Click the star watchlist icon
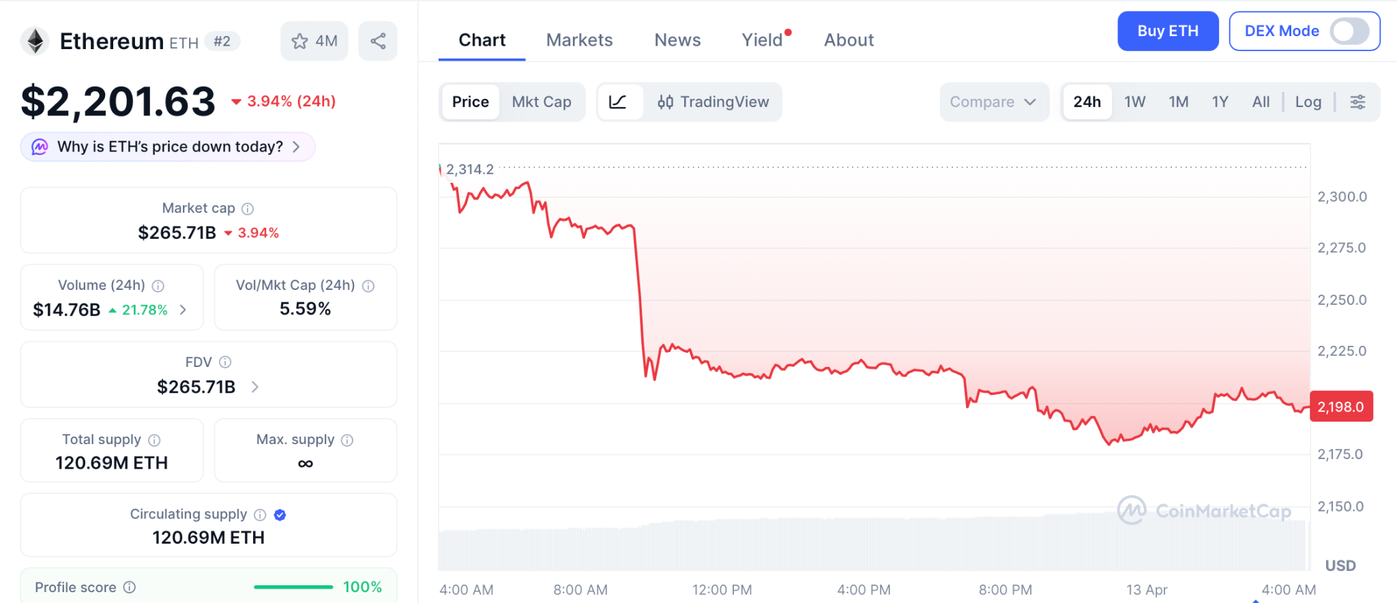This screenshot has width=1397, height=603. pos(300,42)
